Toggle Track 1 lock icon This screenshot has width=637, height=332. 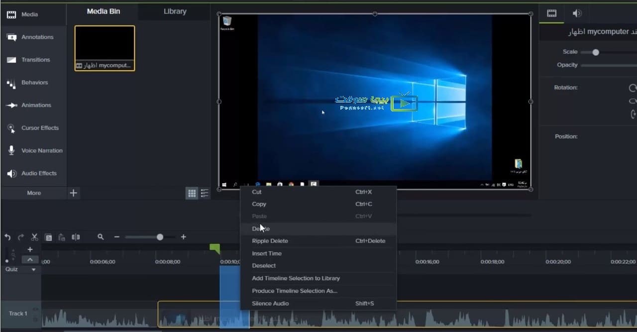[35, 319]
